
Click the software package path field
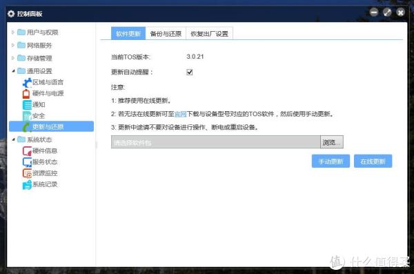(216, 142)
